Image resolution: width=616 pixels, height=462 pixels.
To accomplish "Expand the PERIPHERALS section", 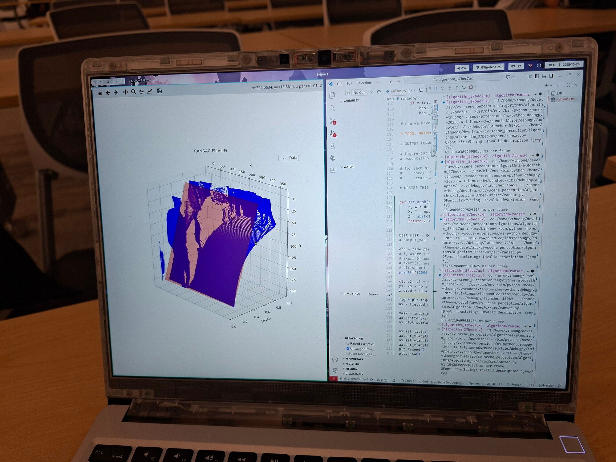I will pos(352,359).
